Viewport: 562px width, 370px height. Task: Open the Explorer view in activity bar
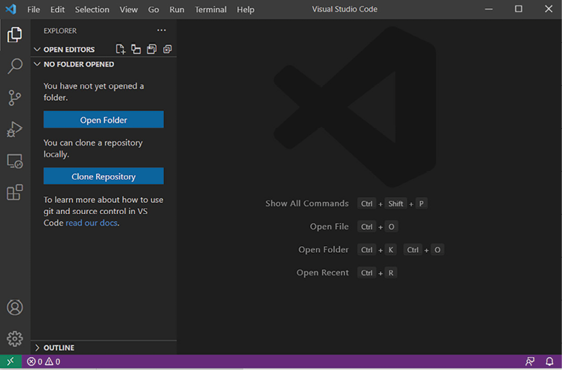pyautogui.click(x=15, y=35)
